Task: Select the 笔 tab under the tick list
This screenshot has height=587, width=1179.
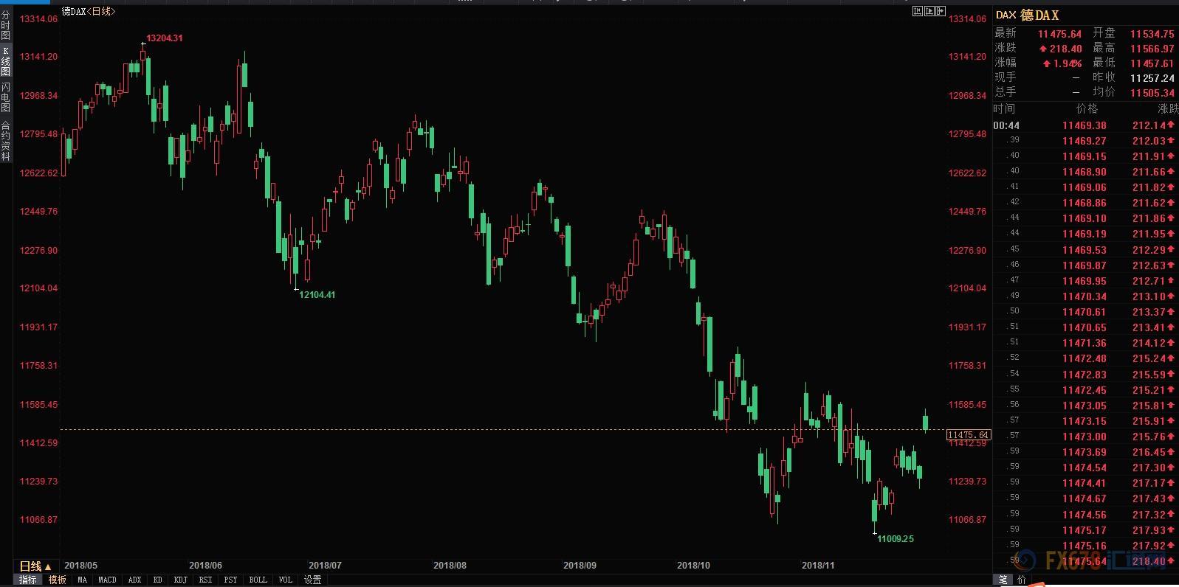Action: pyautogui.click(x=1003, y=580)
